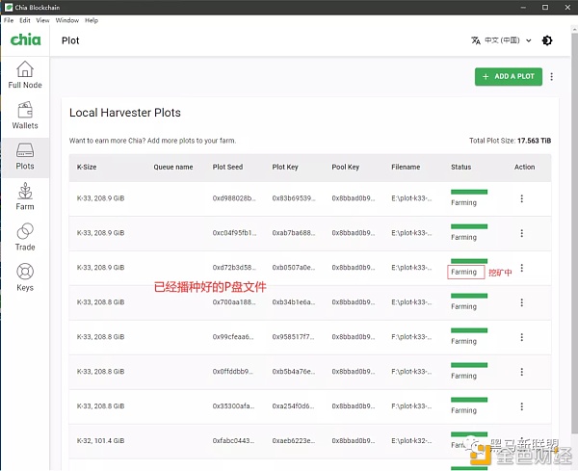Open the Help menu
The width and height of the screenshot is (578, 471).
pos(92,20)
